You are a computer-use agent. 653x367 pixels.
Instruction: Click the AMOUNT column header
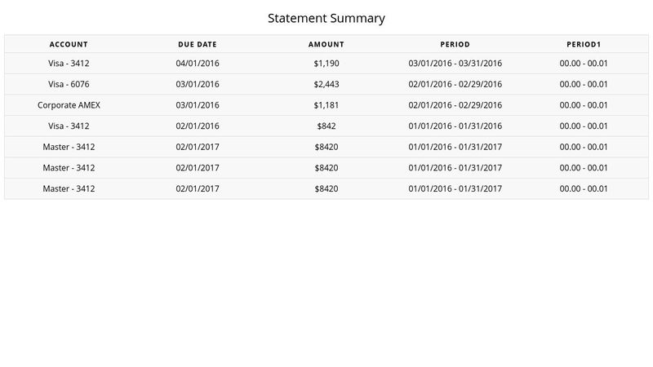click(326, 45)
